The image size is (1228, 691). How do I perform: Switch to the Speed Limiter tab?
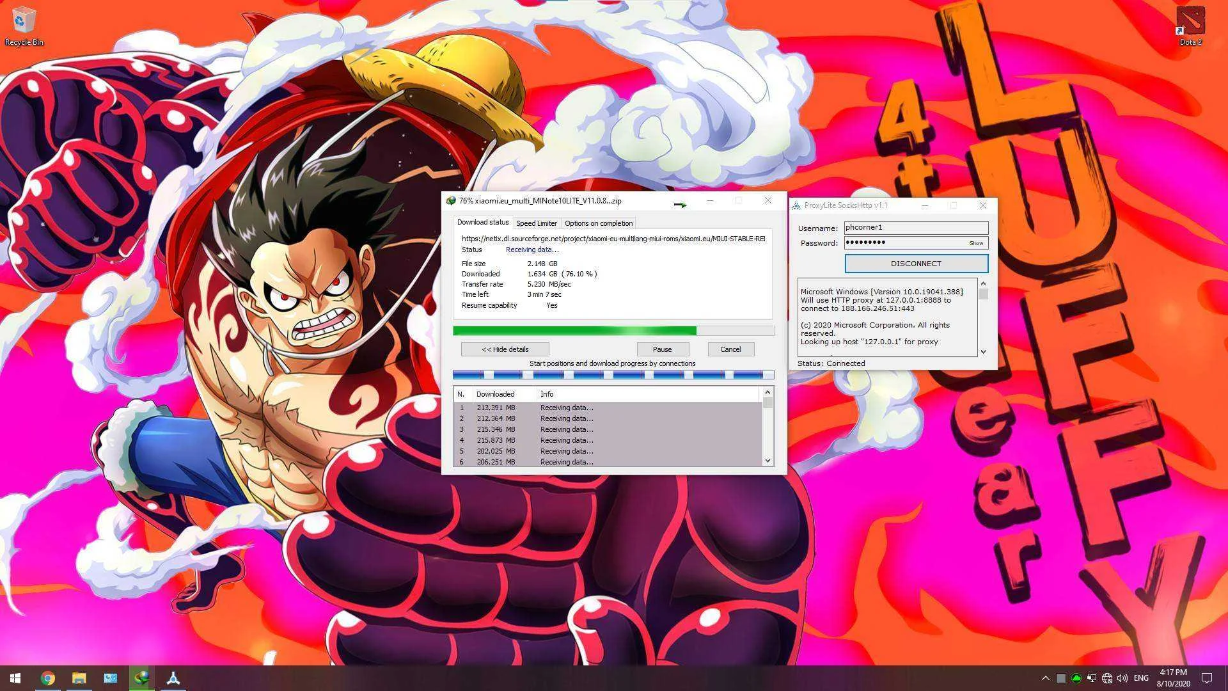click(537, 223)
